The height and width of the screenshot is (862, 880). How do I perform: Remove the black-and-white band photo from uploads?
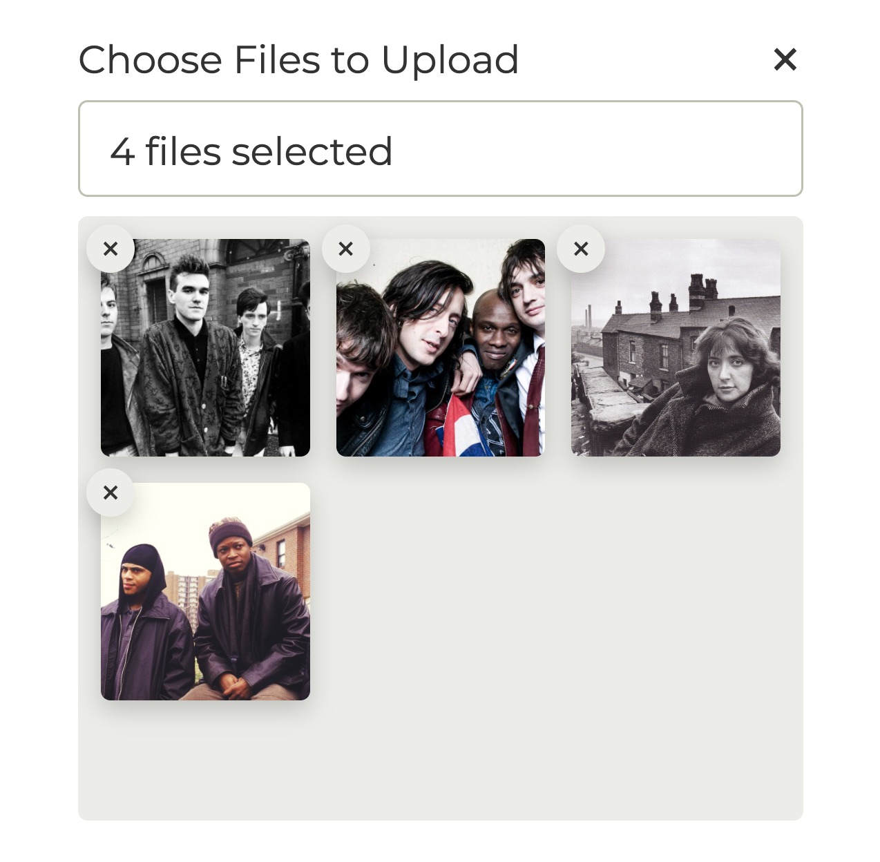(x=111, y=248)
